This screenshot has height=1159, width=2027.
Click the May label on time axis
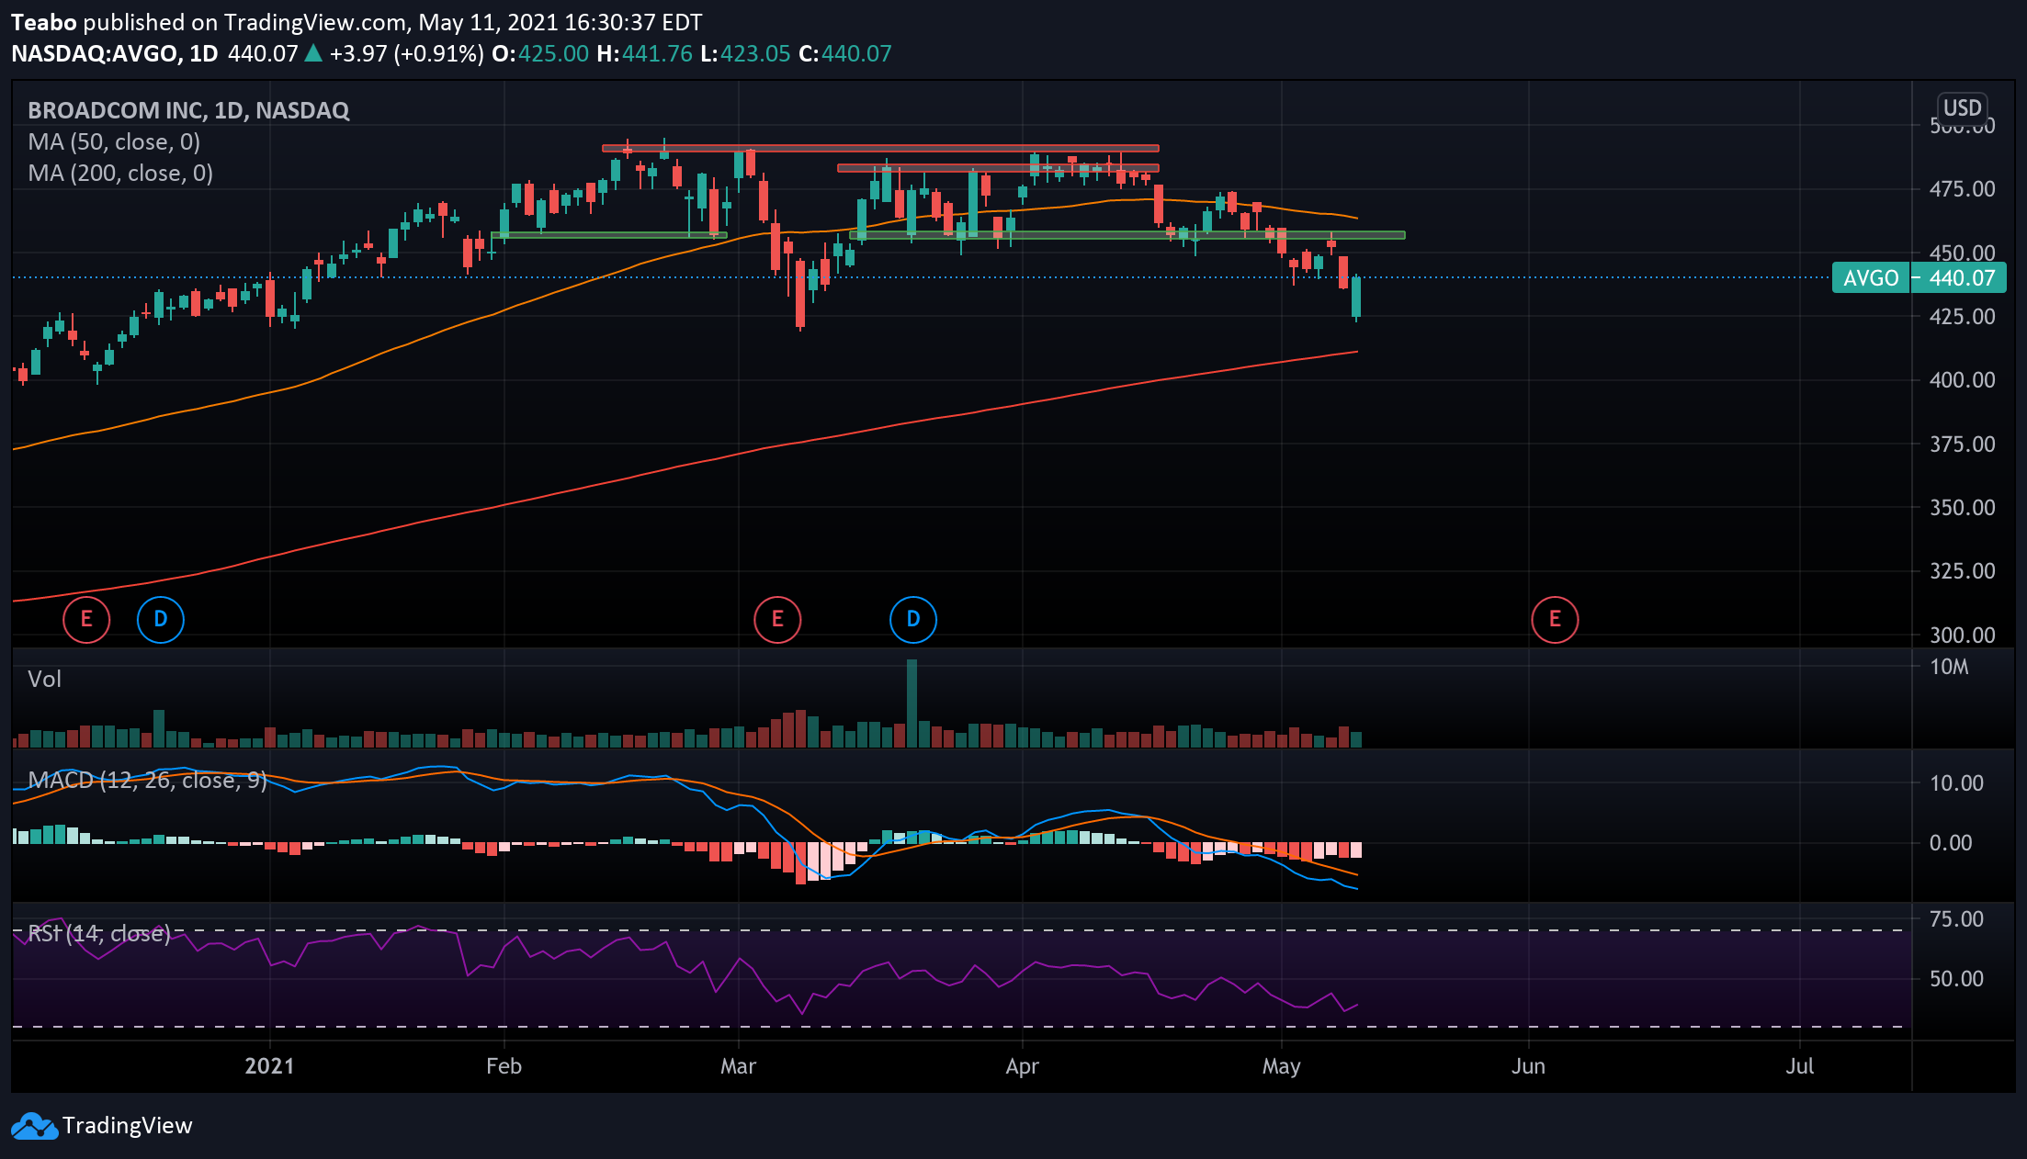(1281, 1066)
